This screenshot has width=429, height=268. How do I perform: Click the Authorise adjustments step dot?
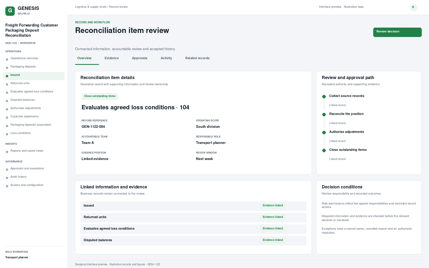[x=324, y=132]
